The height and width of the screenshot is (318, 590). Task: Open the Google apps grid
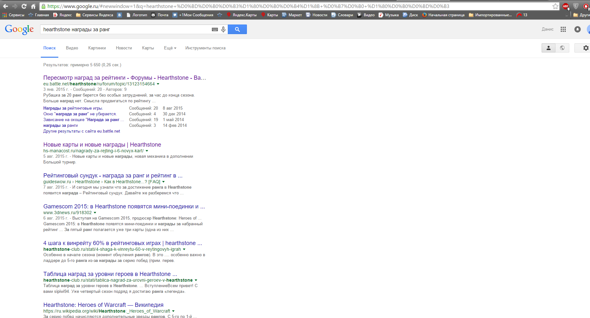point(563,29)
